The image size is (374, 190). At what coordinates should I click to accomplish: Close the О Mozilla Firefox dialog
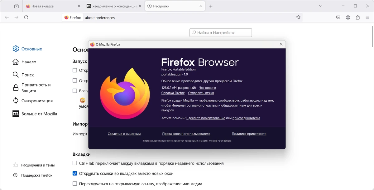[x=281, y=44]
